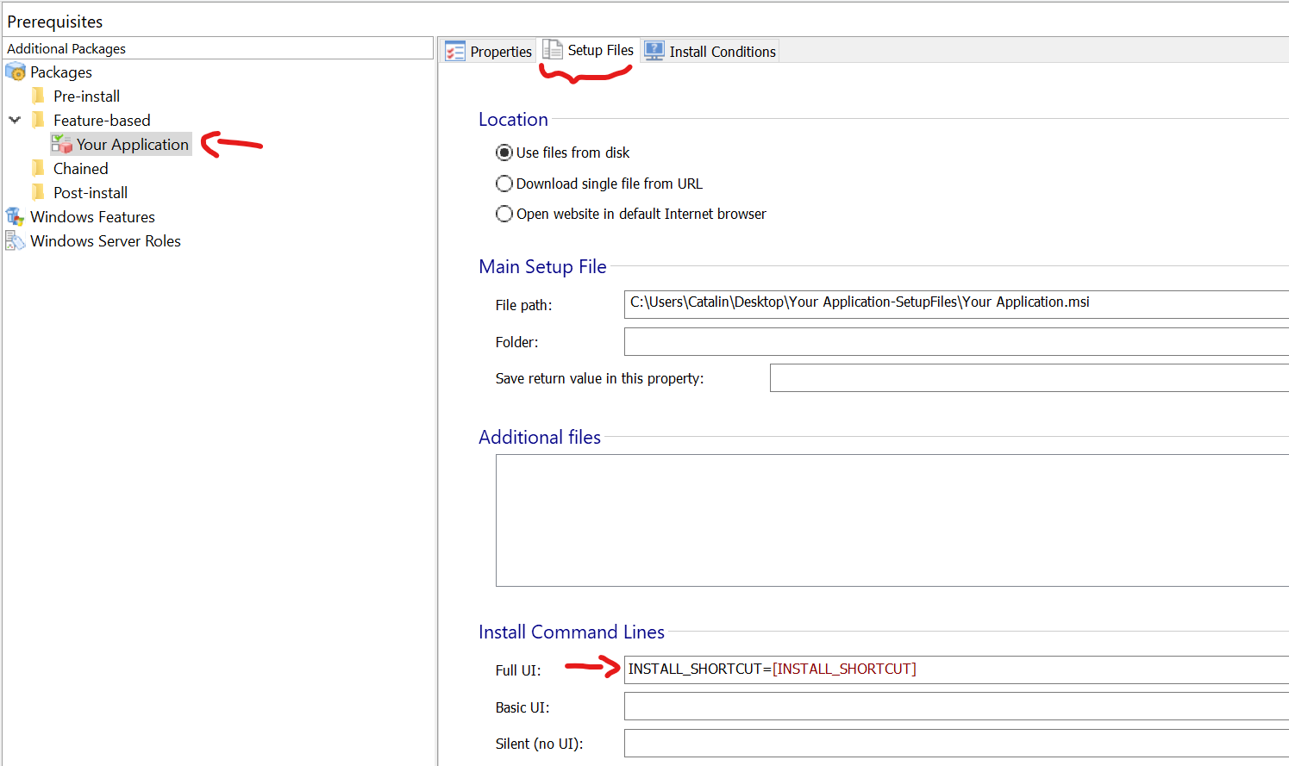Click the Feature-based folder icon

pyautogui.click(x=38, y=120)
